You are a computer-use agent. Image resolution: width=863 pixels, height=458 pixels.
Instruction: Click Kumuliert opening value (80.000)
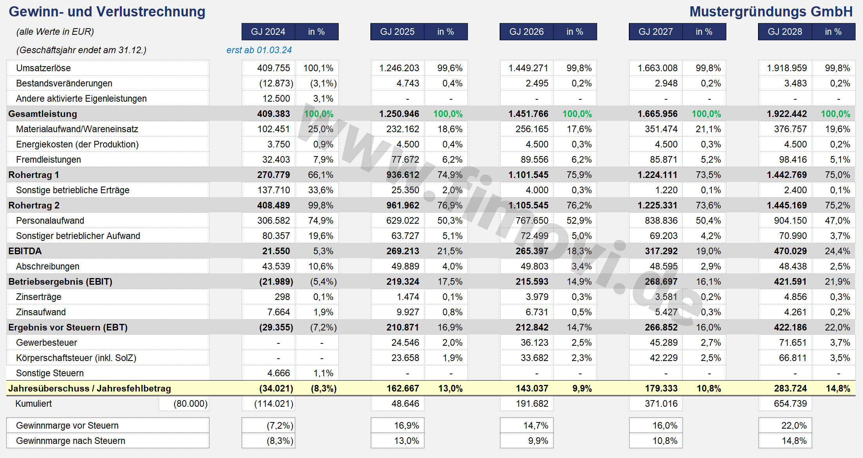pyautogui.click(x=191, y=404)
